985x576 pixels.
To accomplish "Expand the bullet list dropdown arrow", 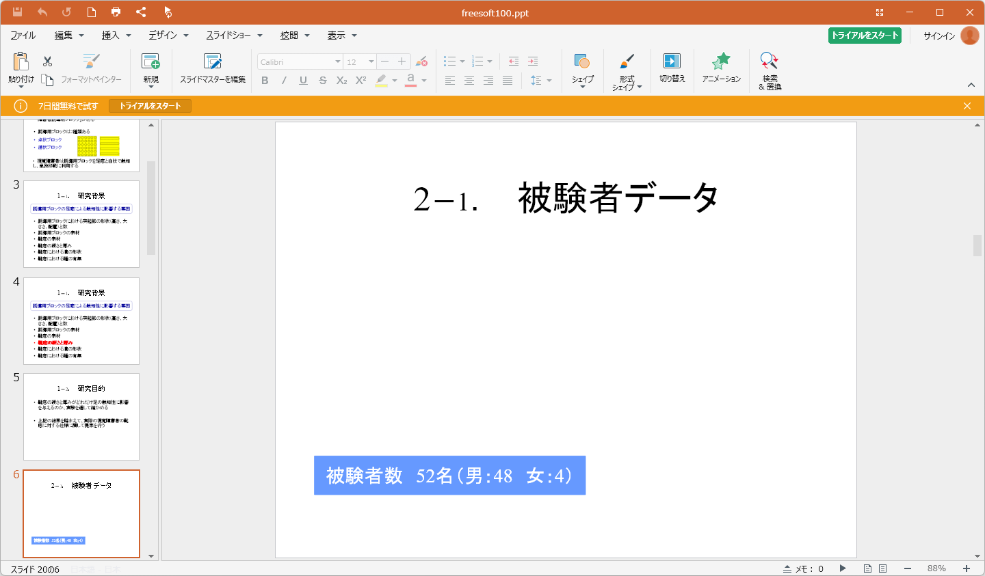I will click(x=462, y=61).
